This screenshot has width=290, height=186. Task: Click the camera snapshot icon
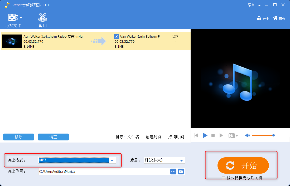[x=231, y=135]
